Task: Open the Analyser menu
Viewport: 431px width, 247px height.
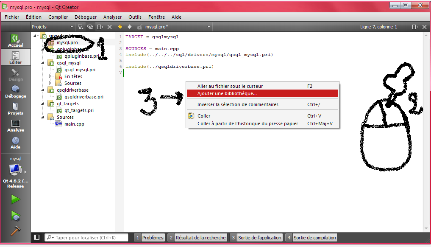Action: 112,17
